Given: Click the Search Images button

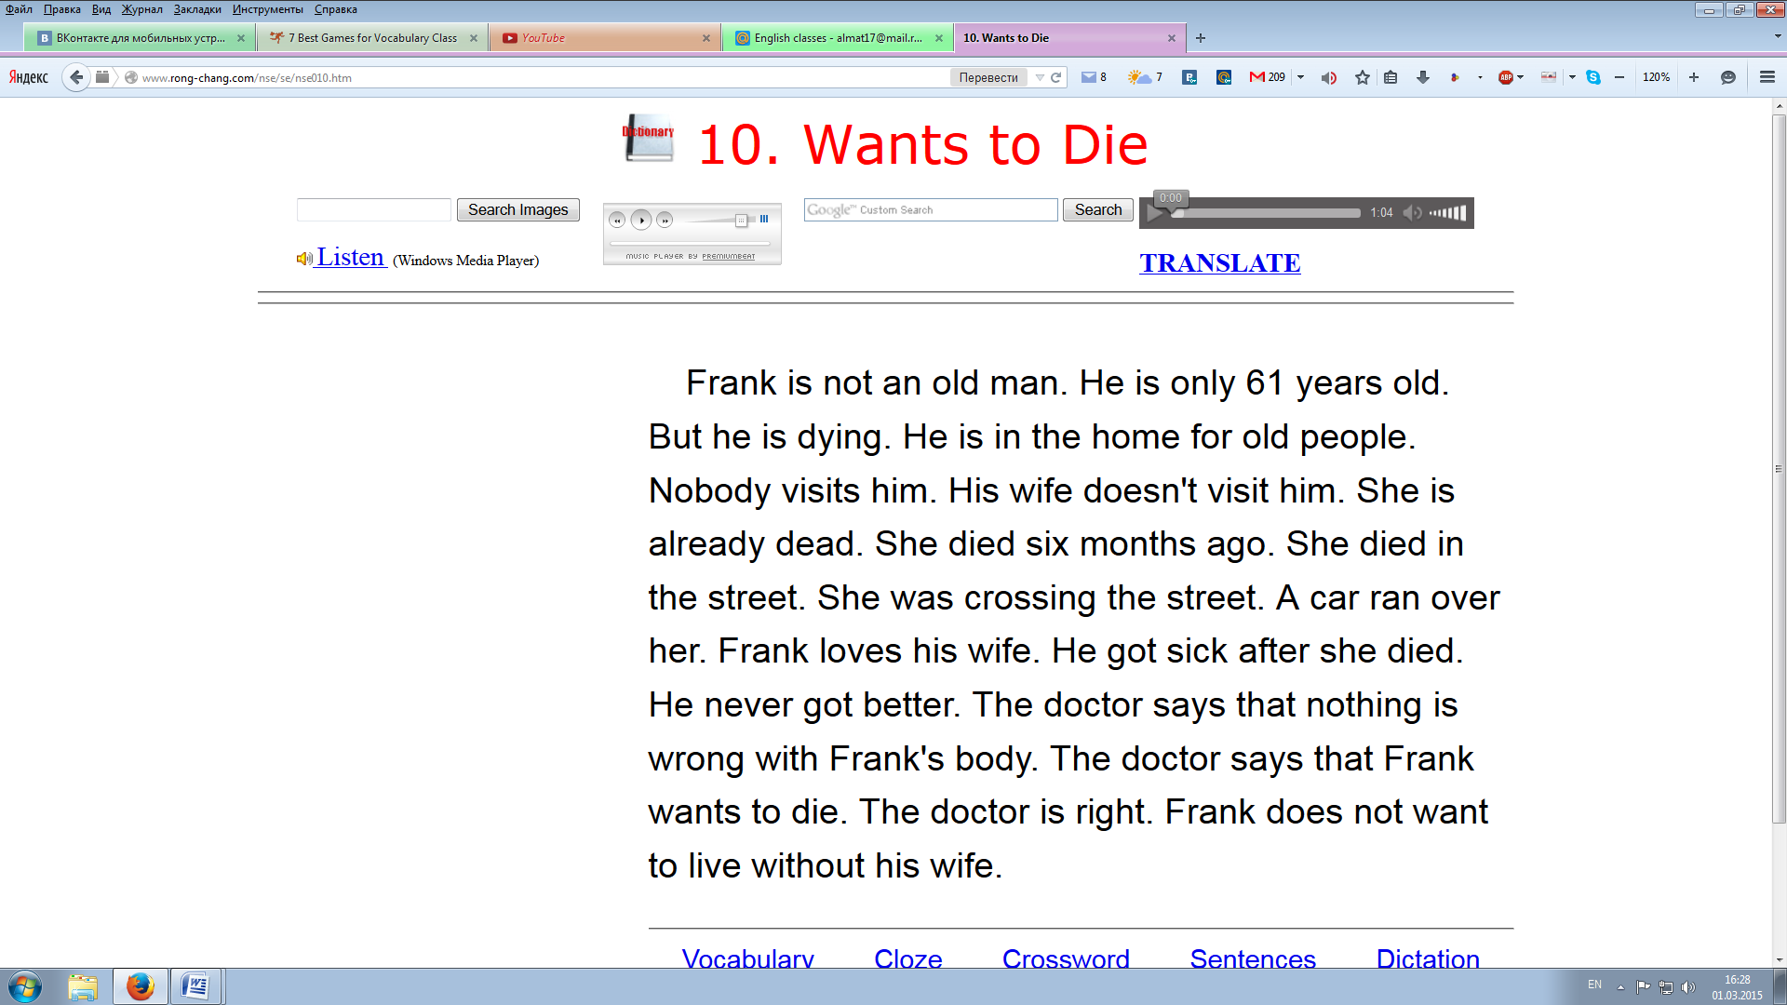Looking at the screenshot, I should 517,209.
